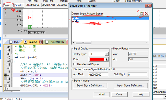Click line number 46 in the gutter
Viewport: 166px width, 100px height.
pyautogui.click(x=9, y=79)
